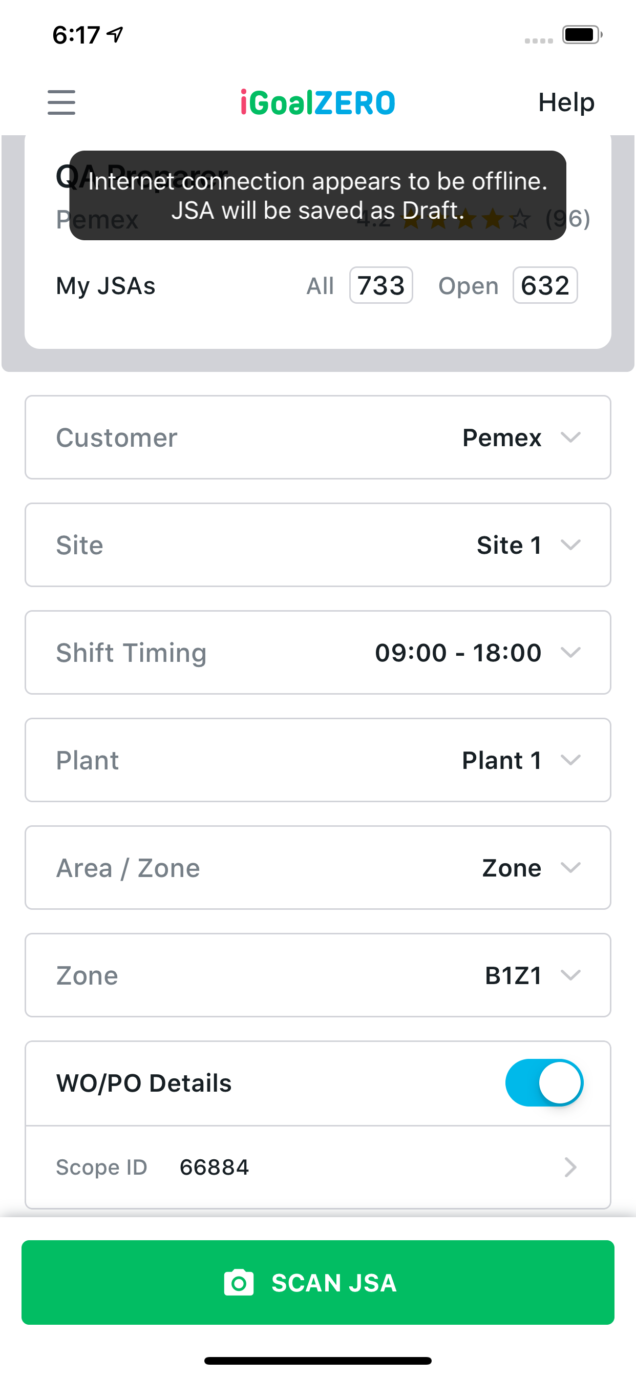Open the hamburger menu
The image size is (636, 1377).
click(61, 102)
